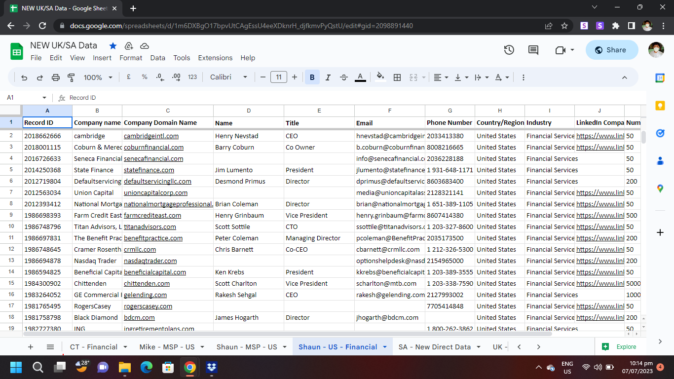Open the Calibri font dropdown
The image size is (674, 379).
pyautogui.click(x=228, y=77)
